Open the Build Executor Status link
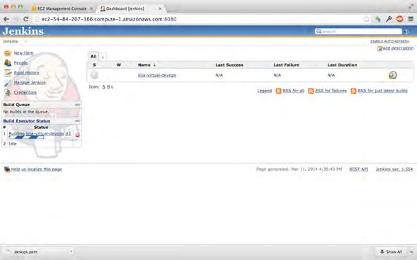 [x=27, y=121]
